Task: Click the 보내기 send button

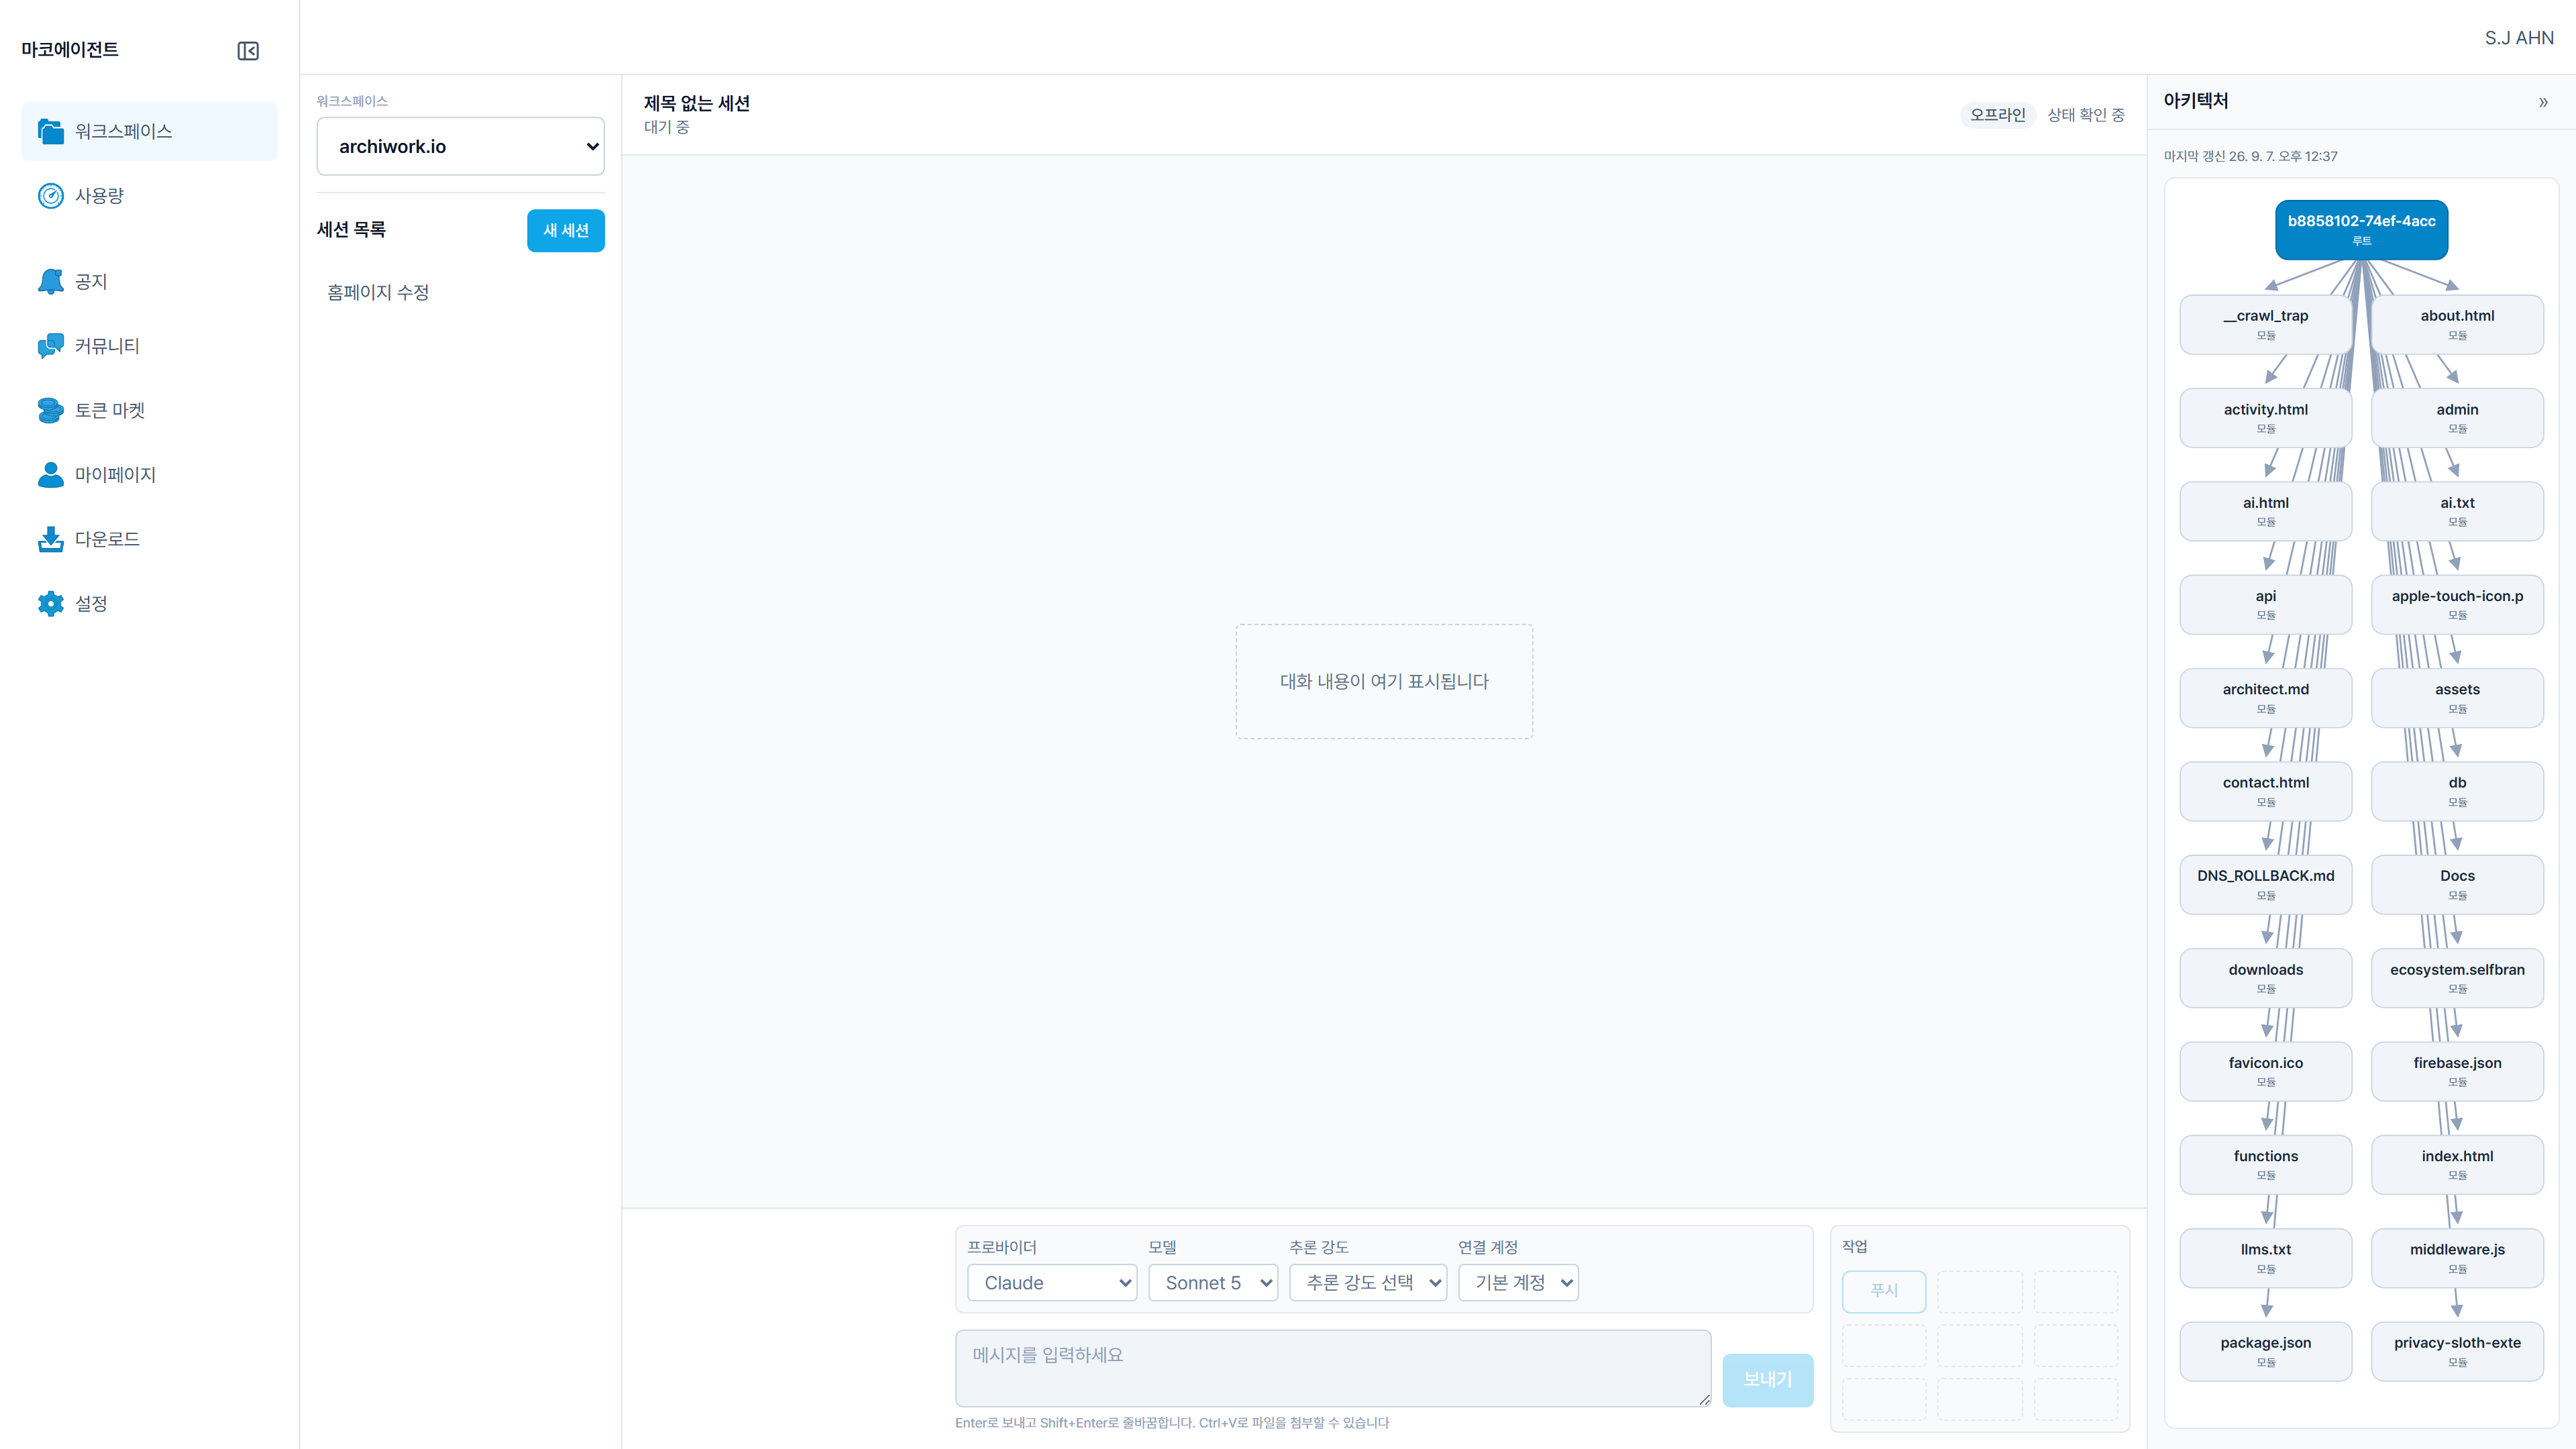Action: click(x=1767, y=1380)
